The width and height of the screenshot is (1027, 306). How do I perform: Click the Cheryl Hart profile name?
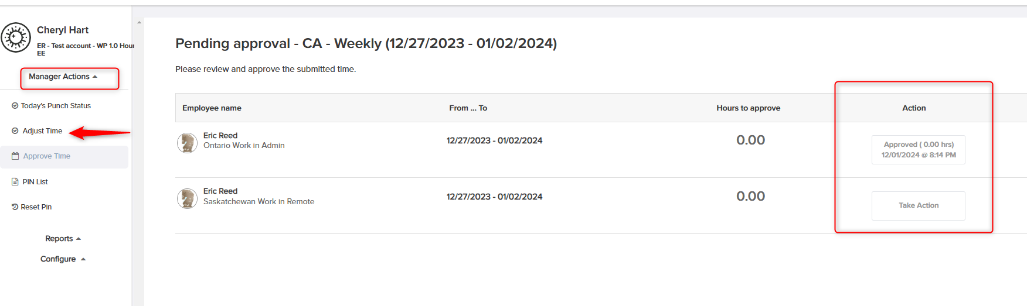pos(63,30)
